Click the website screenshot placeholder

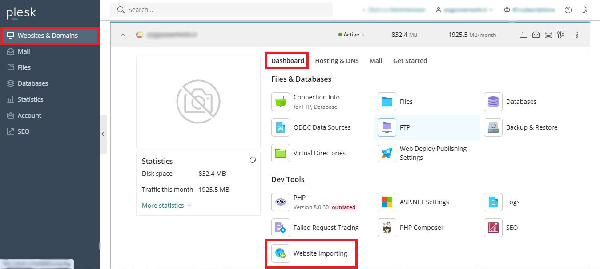point(198,102)
